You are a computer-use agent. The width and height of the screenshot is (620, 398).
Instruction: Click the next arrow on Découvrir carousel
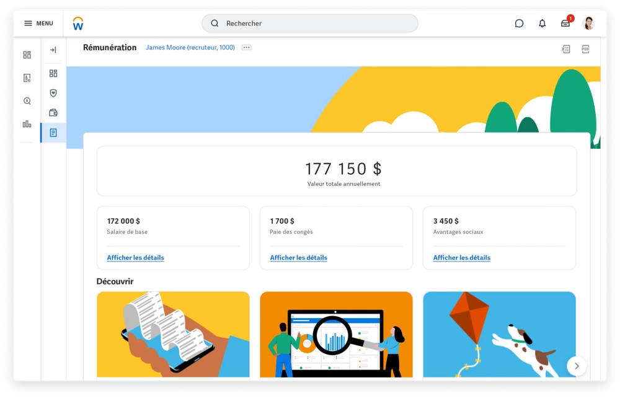coord(576,366)
